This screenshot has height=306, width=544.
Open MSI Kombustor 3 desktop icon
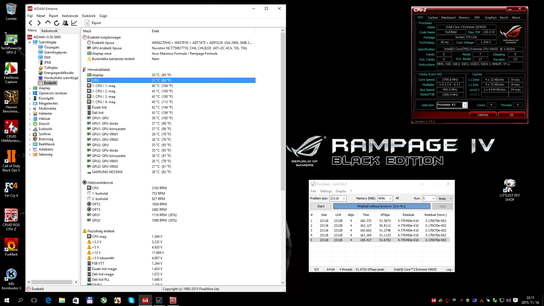point(11,279)
